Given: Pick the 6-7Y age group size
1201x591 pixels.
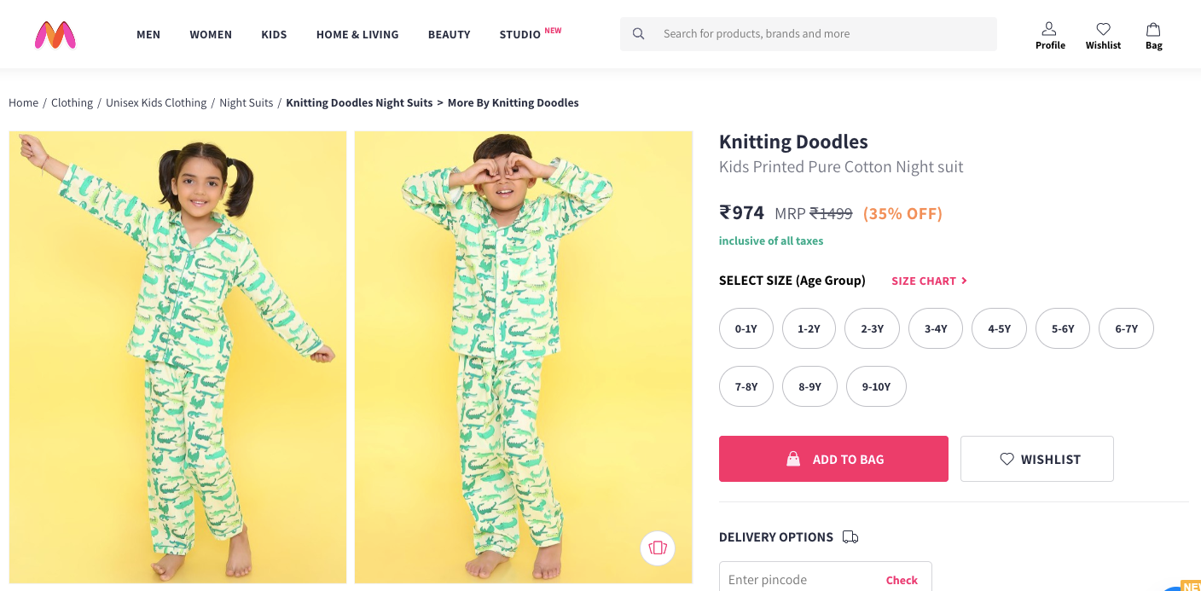Looking at the screenshot, I should pos(1126,328).
